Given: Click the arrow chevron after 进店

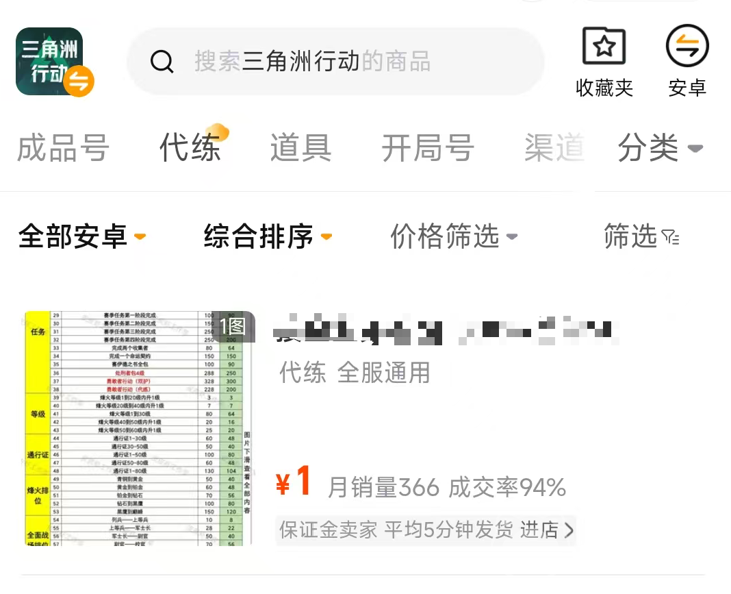Looking at the screenshot, I should point(569,530).
